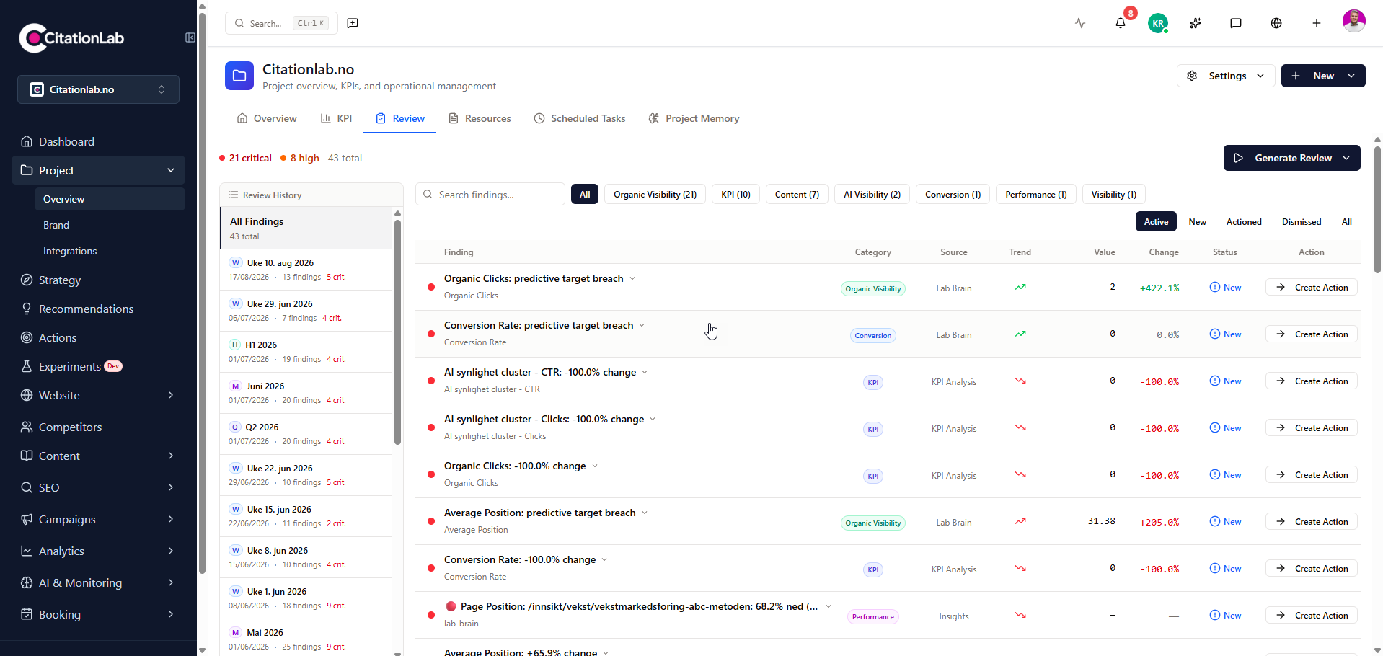Open notifications bell with 8 badge
The height and width of the screenshot is (656, 1383).
1121,23
